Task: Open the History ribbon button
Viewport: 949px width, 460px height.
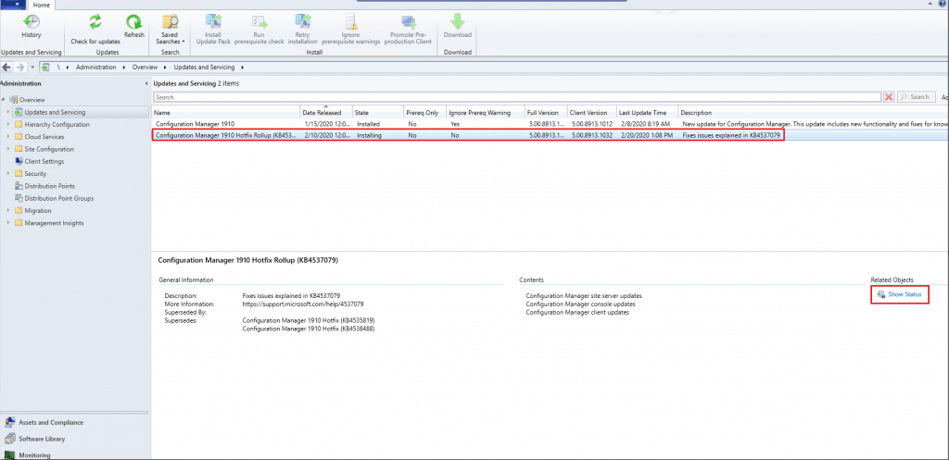Action: (x=32, y=27)
